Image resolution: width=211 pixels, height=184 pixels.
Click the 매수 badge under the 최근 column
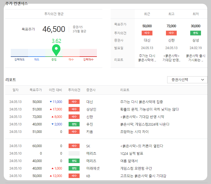point(147,33)
